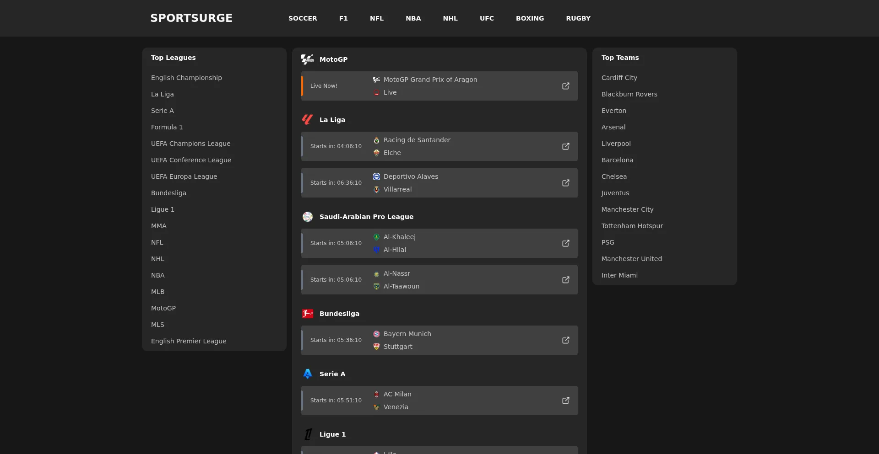Click the MotoGP section logo icon
This screenshot has width=879, height=454.
[x=308, y=59]
